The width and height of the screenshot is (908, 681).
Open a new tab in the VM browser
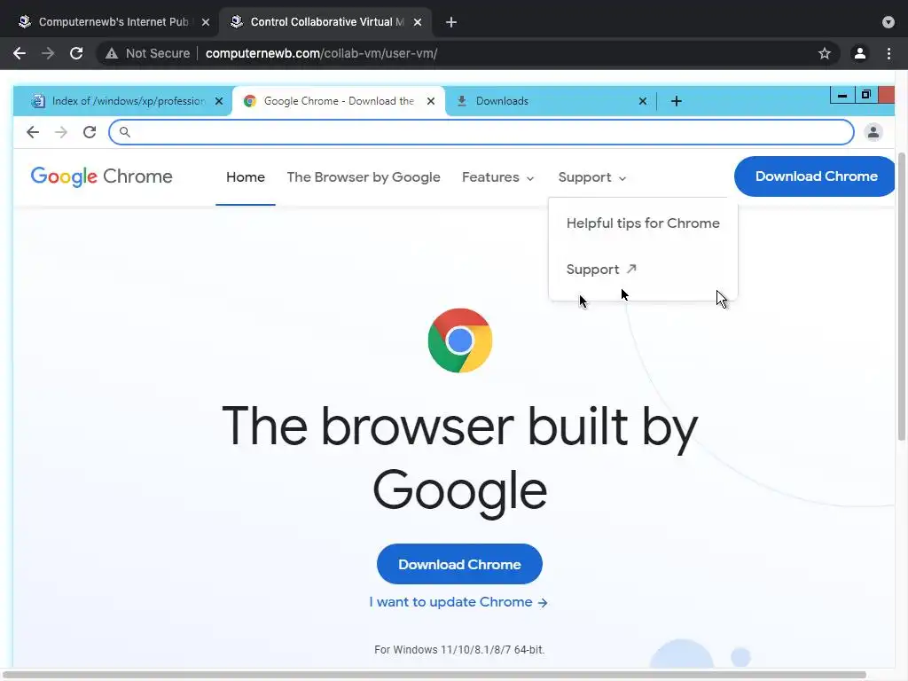point(677,101)
